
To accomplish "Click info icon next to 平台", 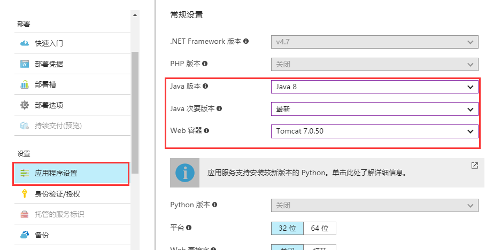I will (189, 228).
